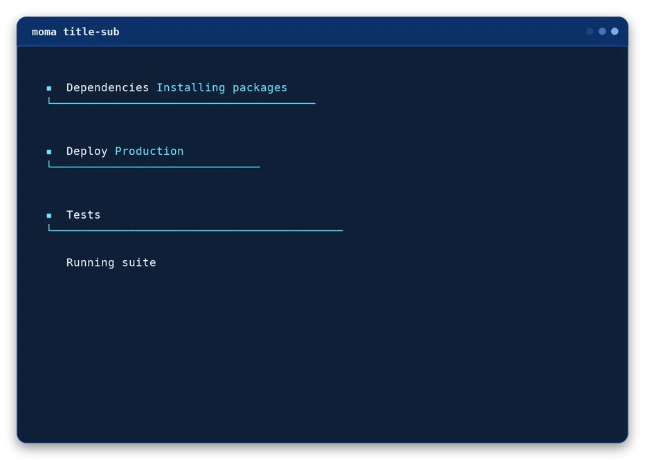This screenshot has height=460, width=645.
Task: Click the middle dot in title bar
Action: tap(602, 32)
